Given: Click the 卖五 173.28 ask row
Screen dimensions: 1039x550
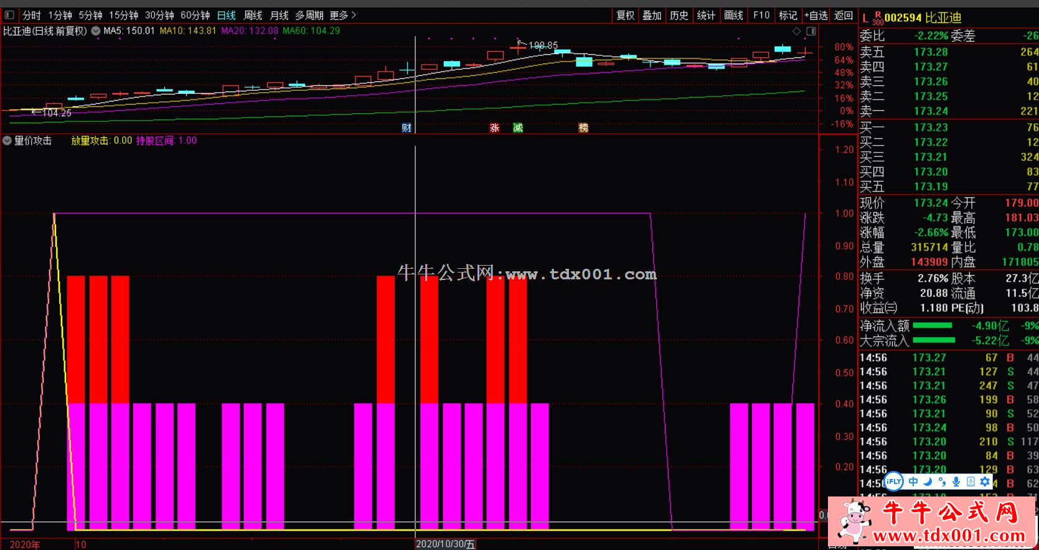Looking at the screenshot, I should [949, 52].
